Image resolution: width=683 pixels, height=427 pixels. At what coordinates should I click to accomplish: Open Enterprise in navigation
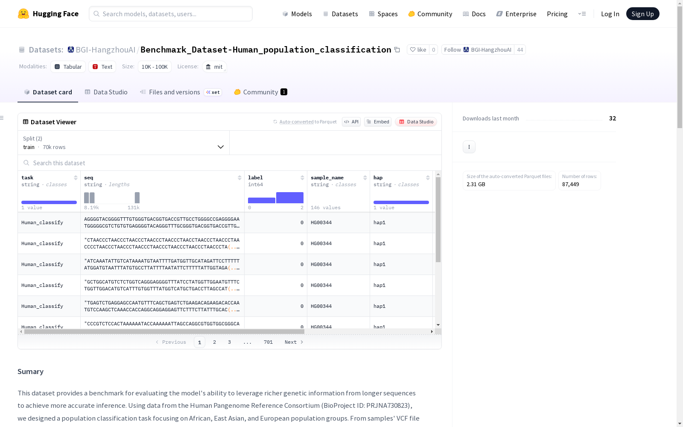[517, 14]
